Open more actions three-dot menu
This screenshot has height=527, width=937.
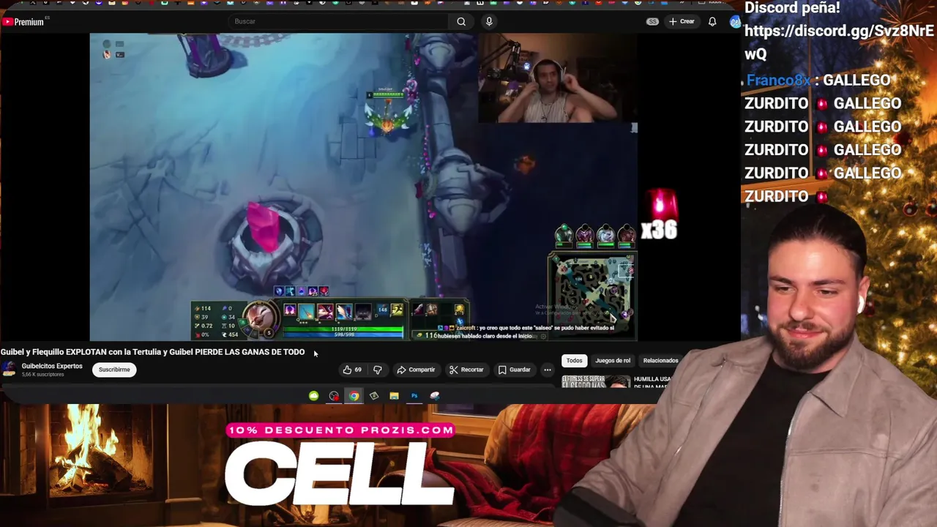point(547,370)
